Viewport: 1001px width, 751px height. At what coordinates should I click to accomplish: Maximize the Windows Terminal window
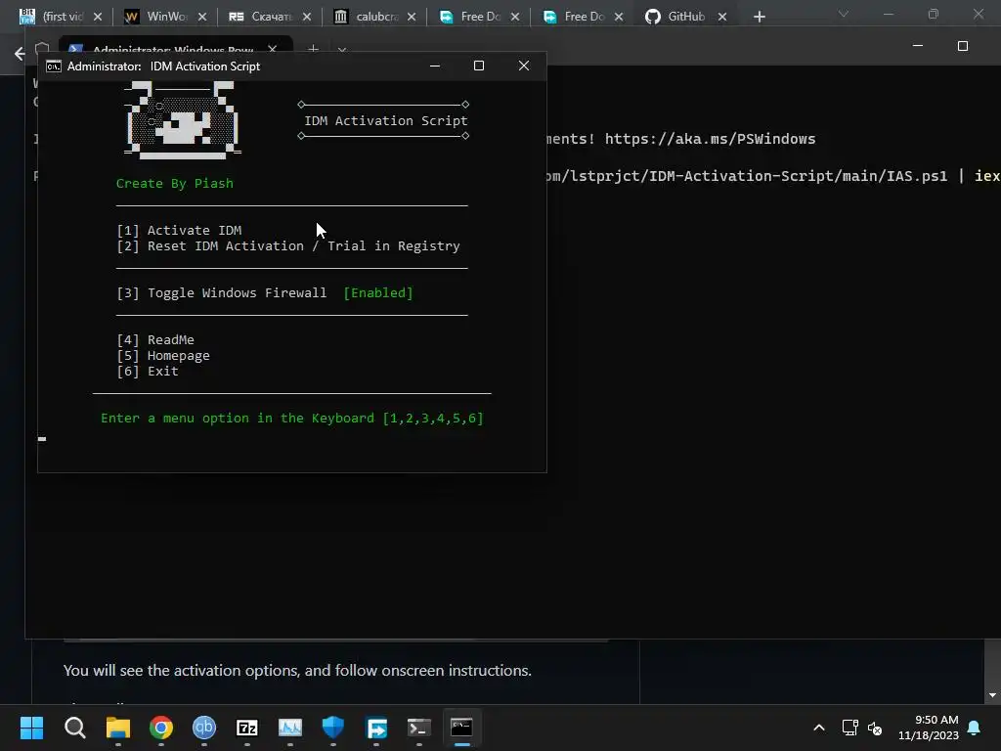click(x=963, y=46)
